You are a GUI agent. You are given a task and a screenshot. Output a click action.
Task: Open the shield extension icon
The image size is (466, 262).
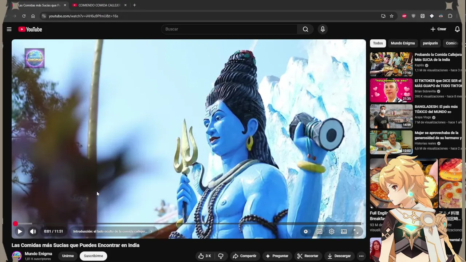[x=413, y=16]
